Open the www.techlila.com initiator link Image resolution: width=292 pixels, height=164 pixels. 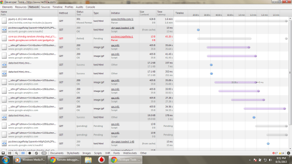[x=122, y=19]
